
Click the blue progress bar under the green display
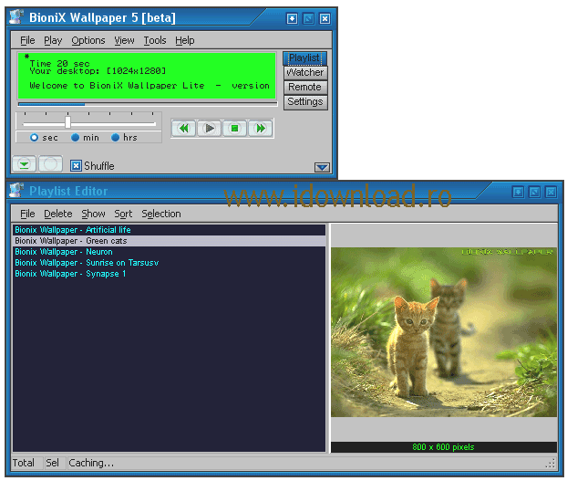point(148,105)
